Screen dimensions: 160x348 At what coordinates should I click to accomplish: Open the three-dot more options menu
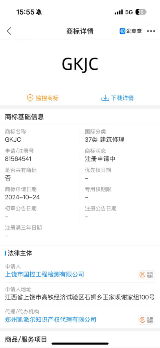click(x=151, y=31)
